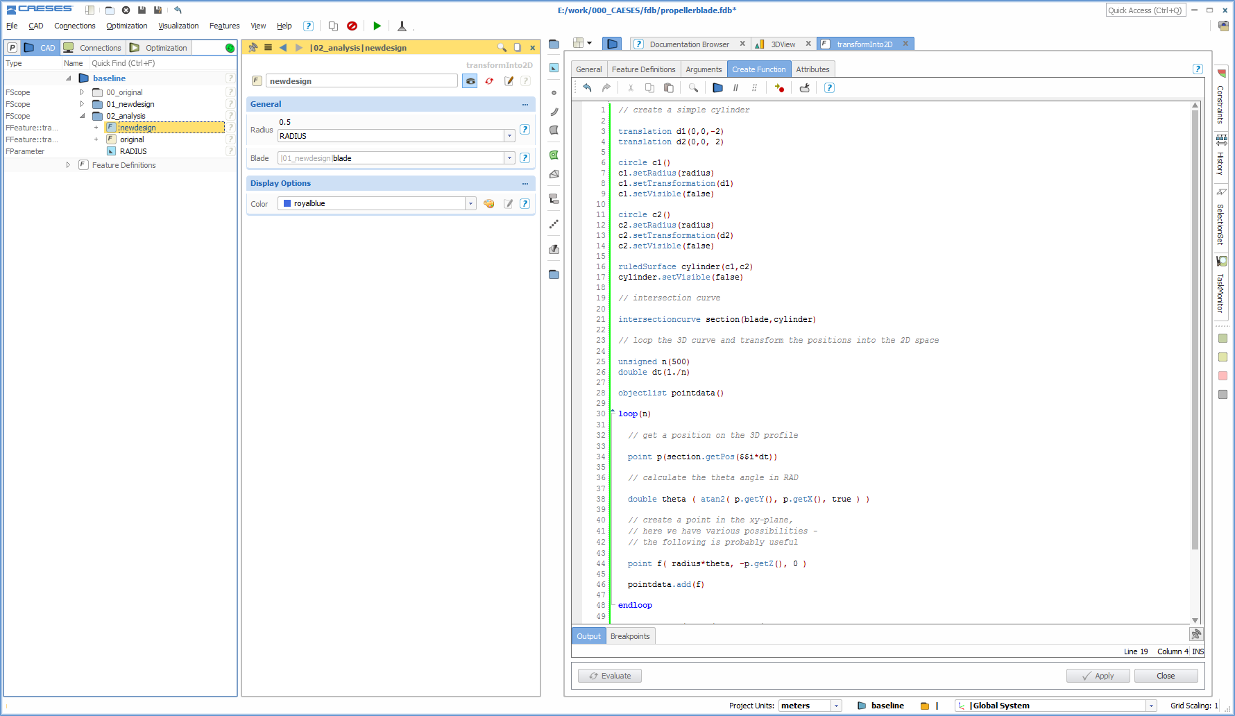Click the green Run play icon in toolbar
Viewport: 1235px width, 716px height.
tap(377, 26)
